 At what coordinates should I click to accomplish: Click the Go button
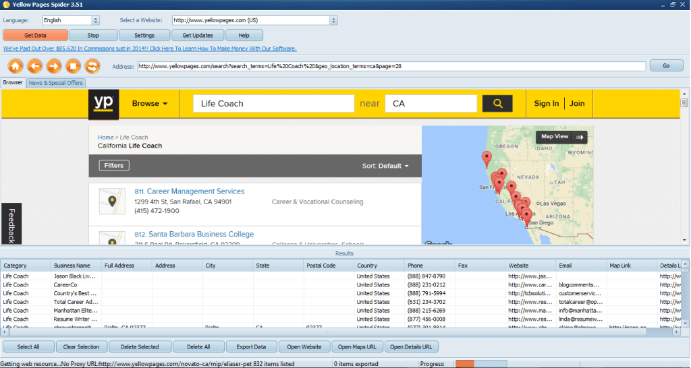666,65
